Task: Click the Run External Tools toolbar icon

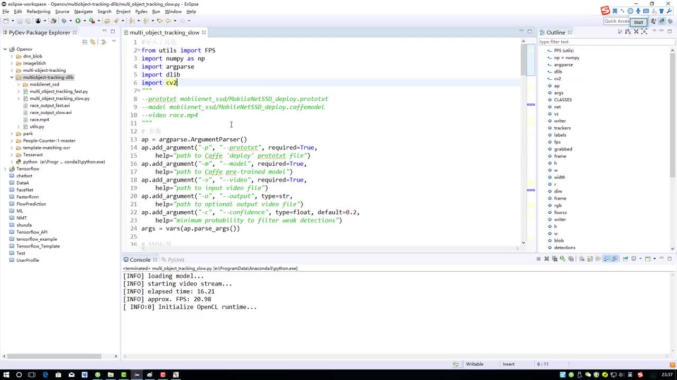Action: point(92,21)
